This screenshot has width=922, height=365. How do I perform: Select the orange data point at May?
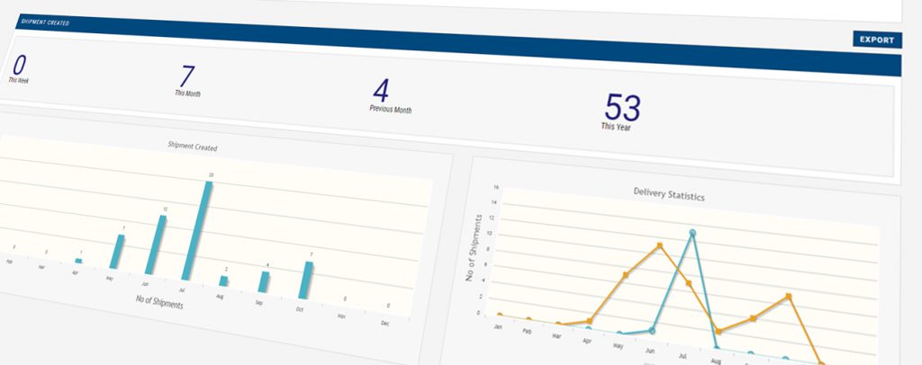click(626, 275)
